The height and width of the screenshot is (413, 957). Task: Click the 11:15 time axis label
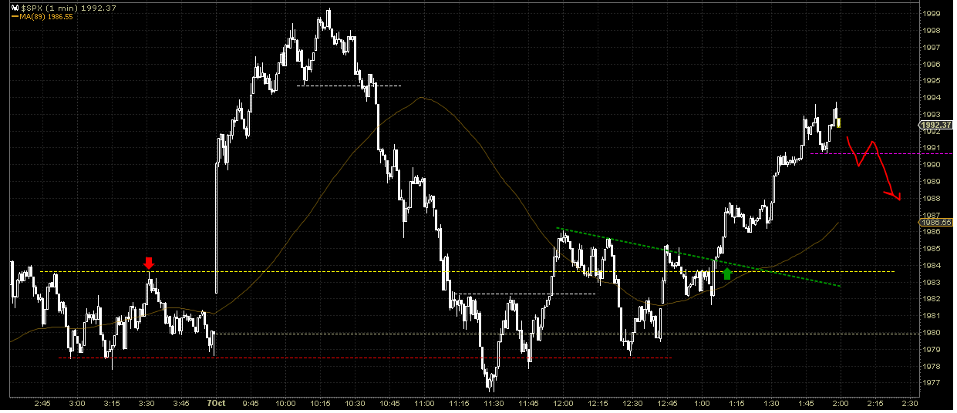[459, 403]
